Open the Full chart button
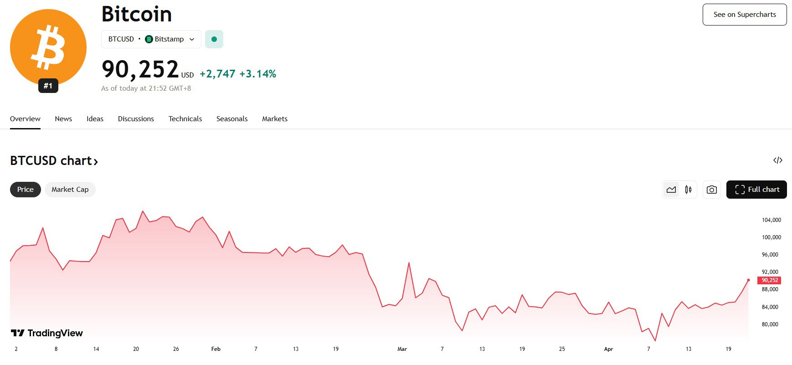 [756, 190]
